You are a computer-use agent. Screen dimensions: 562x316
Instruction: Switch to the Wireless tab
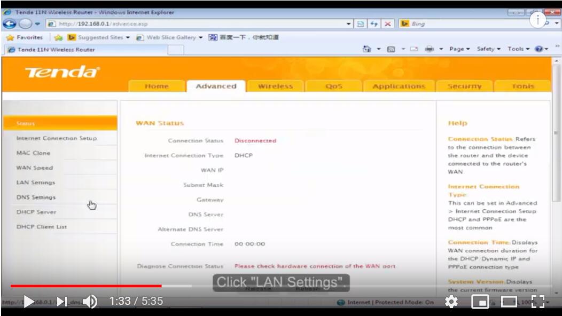[275, 86]
